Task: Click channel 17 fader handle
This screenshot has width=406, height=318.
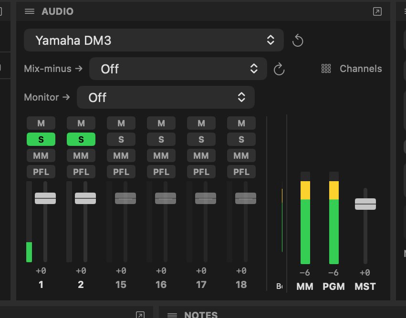Action: click(206, 198)
